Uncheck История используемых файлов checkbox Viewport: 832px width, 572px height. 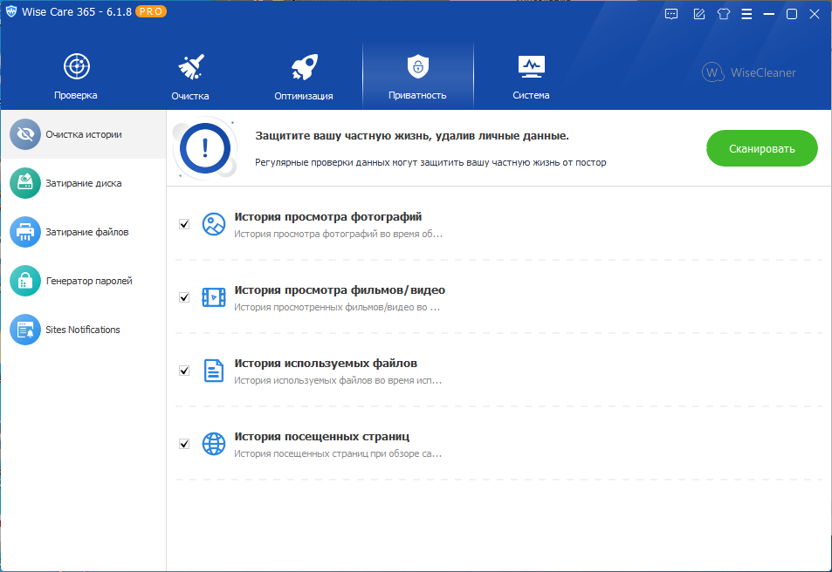[x=184, y=371]
